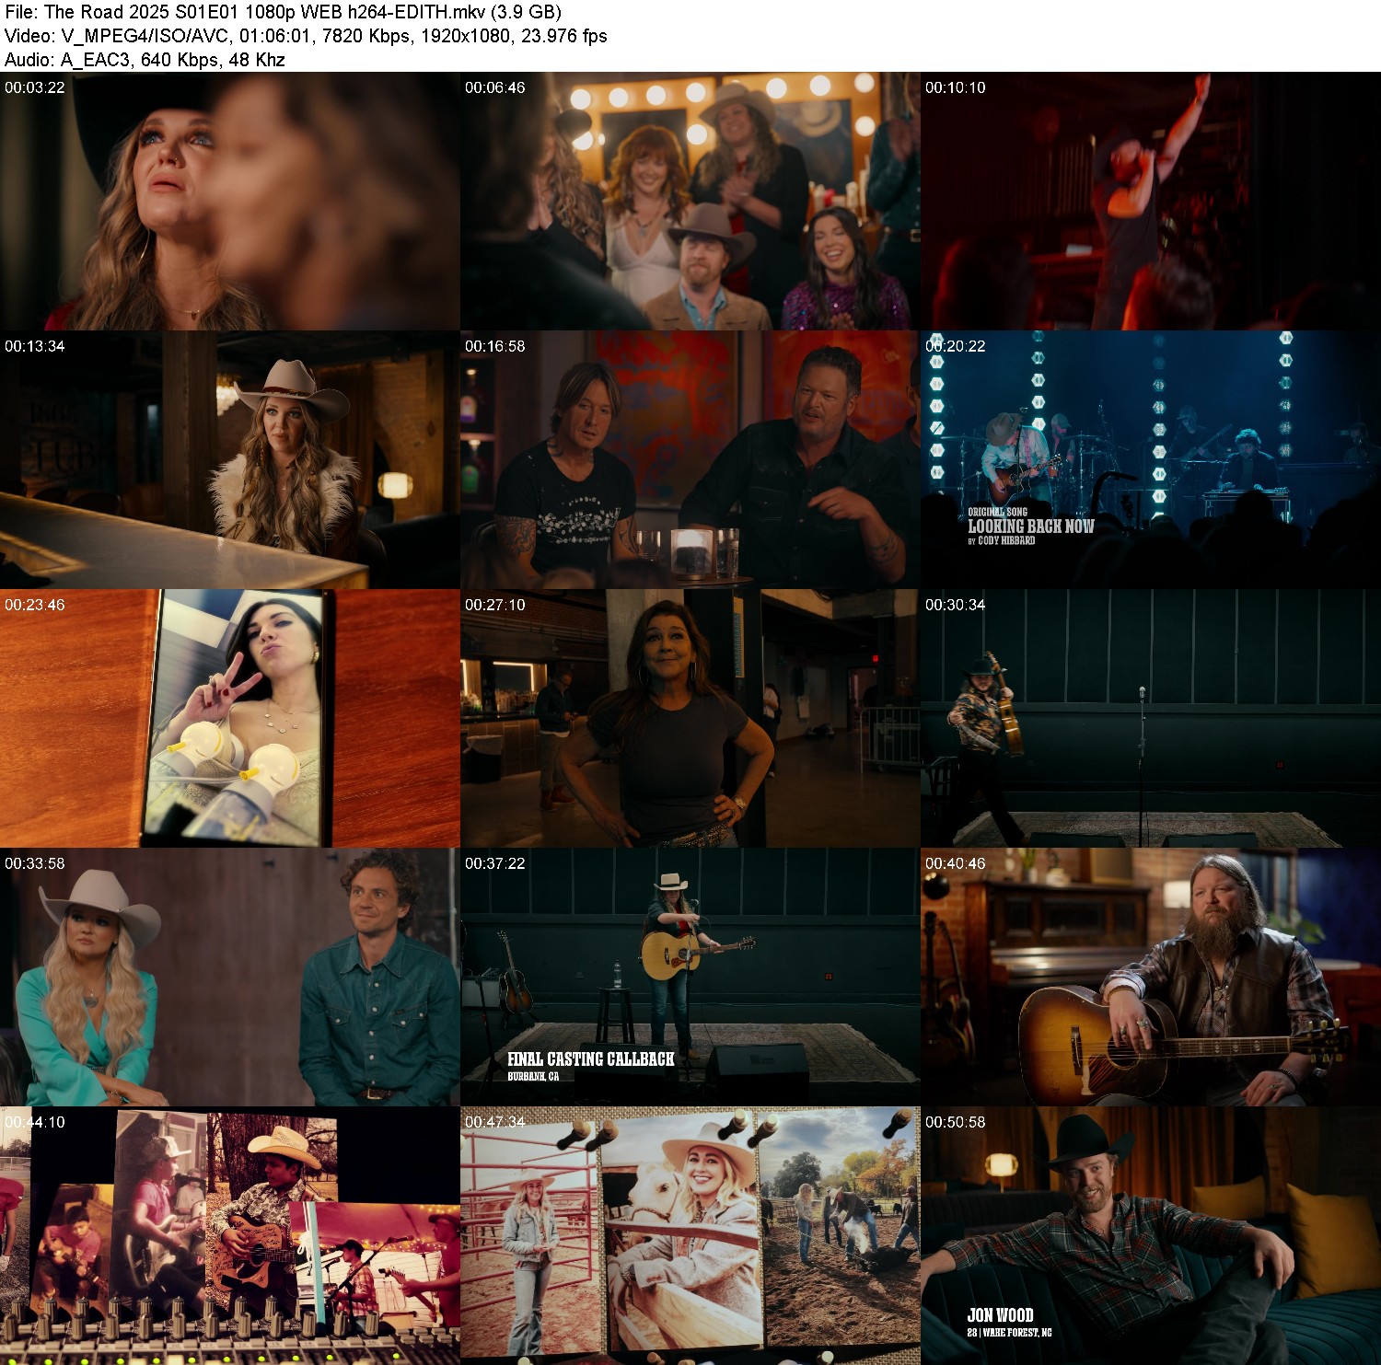1381x1365 pixels.
Task: Click the 00:47:34 timestamp label
Action: [x=495, y=1122]
